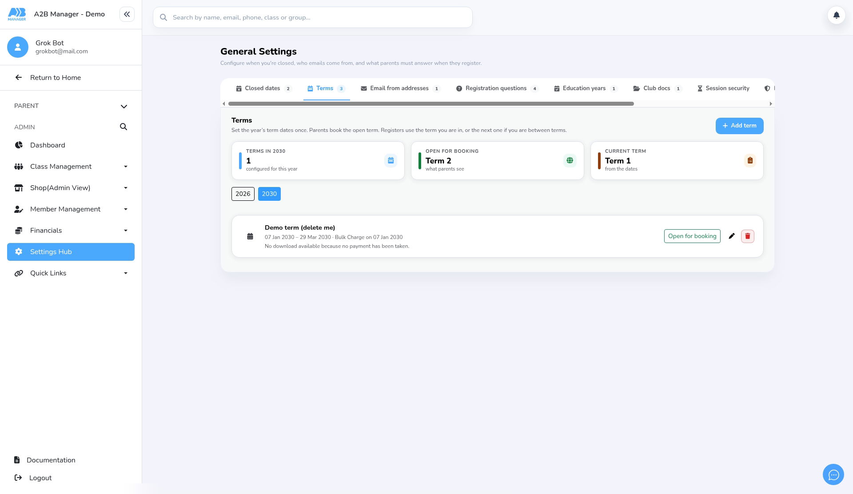The image size is (853, 494).
Task: Click the calendar icon beside Demo term
Action: pos(250,236)
